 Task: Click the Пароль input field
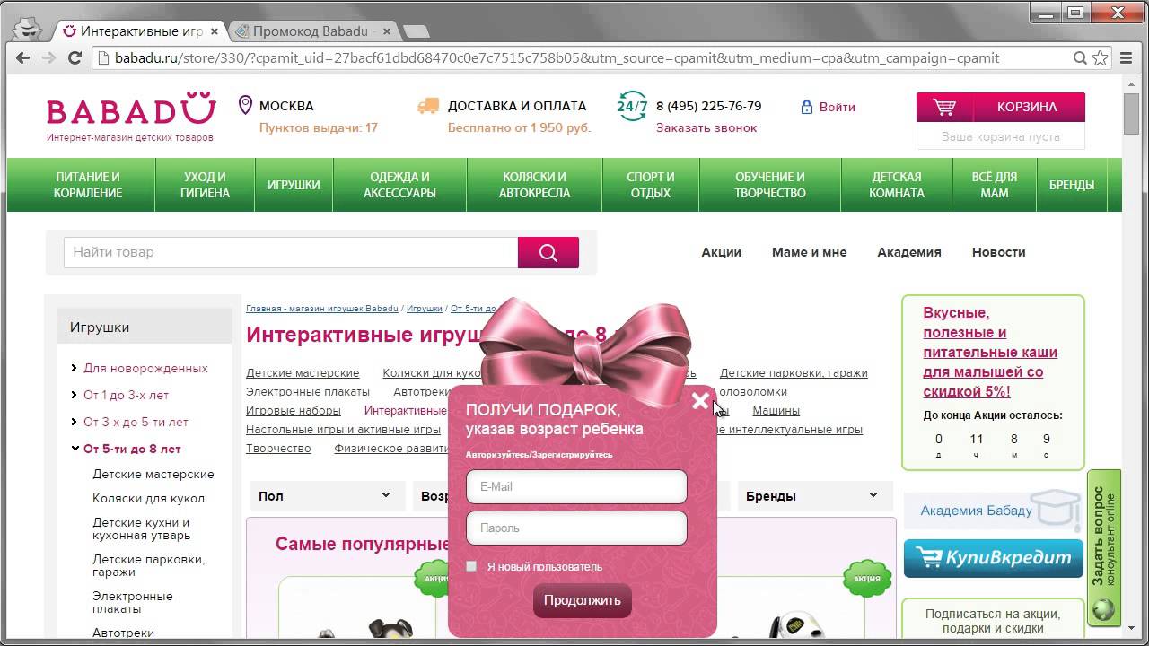(576, 528)
